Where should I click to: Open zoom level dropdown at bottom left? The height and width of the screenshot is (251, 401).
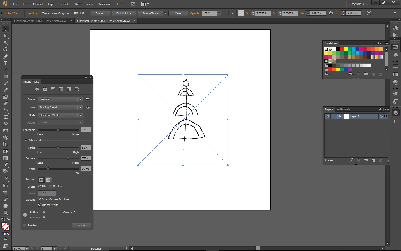click(x=27, y=248)
